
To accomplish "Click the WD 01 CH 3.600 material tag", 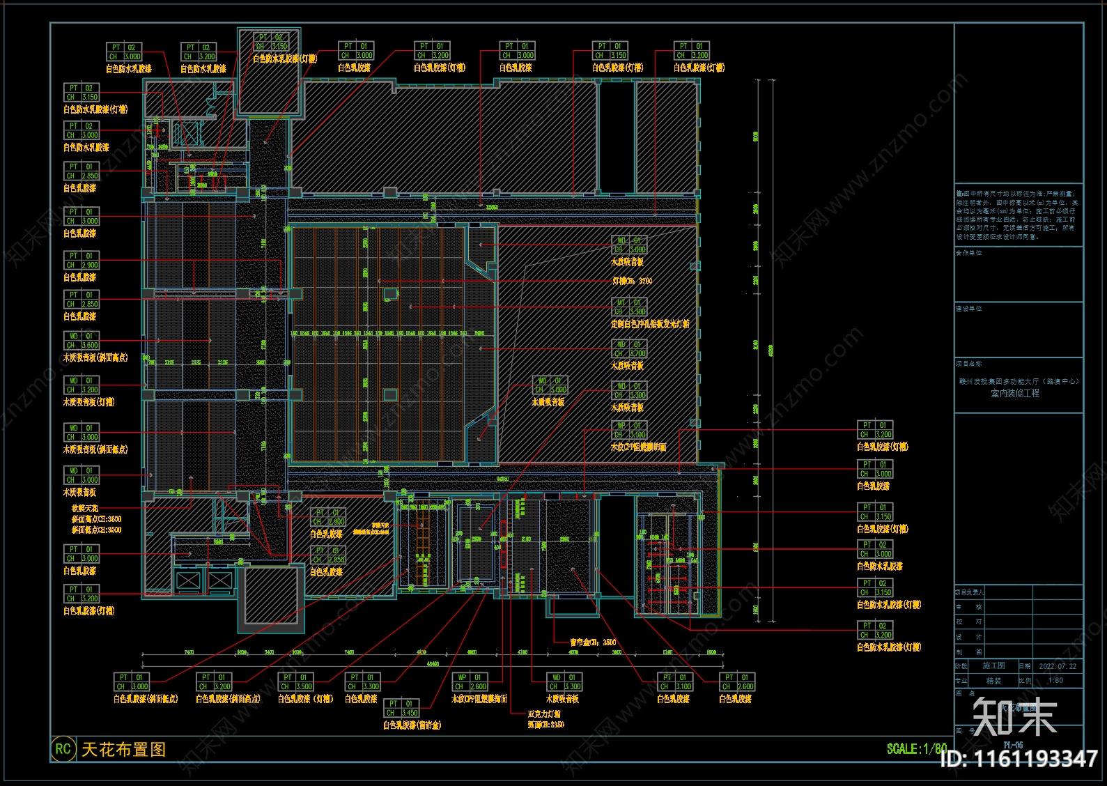I will click(82, 341).
